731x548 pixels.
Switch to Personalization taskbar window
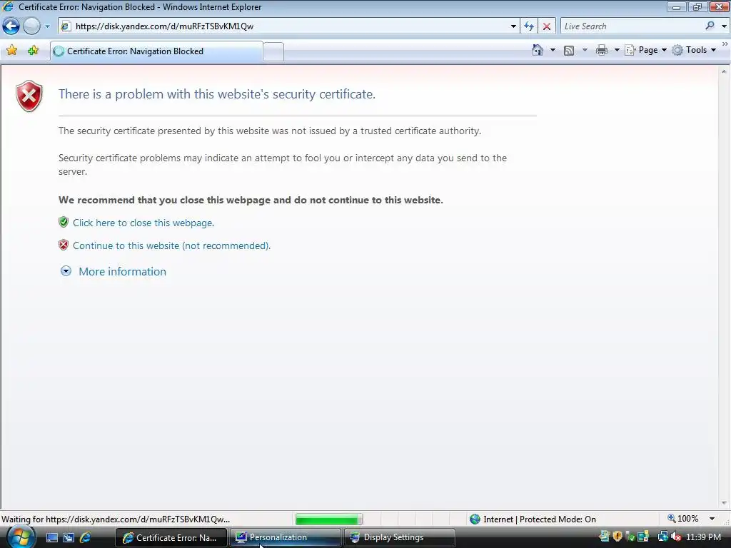[286, 538]
